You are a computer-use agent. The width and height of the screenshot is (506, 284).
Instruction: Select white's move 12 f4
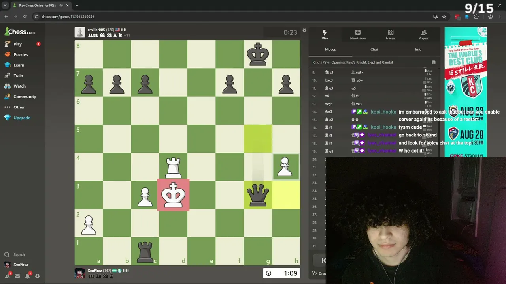click(327, 96)
